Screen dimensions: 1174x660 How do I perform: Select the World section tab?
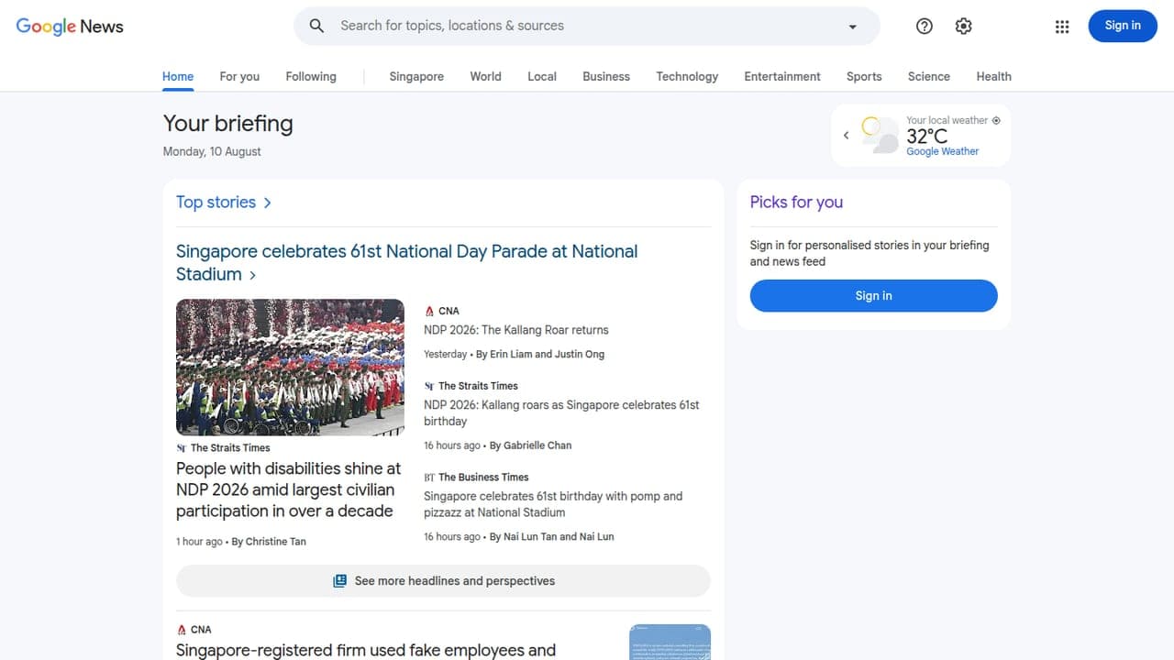485,76
